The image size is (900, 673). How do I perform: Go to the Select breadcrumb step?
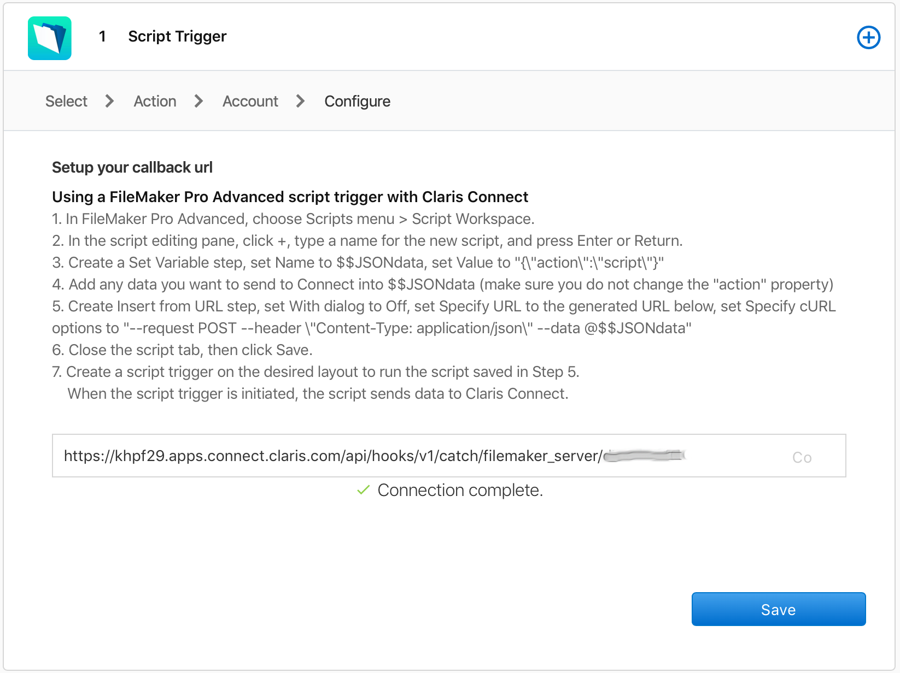pyautogui.click(x=66, y=101)
